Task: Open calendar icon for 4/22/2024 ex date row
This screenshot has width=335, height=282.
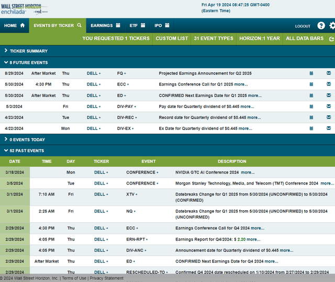Action: coord(311,128)
